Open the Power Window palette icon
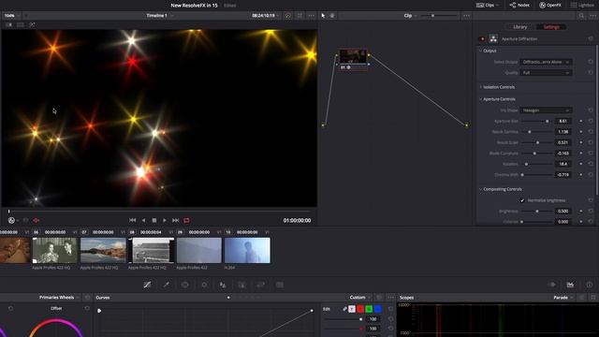The height and width of the screenshot is (337, 599). tap(185, 285)
